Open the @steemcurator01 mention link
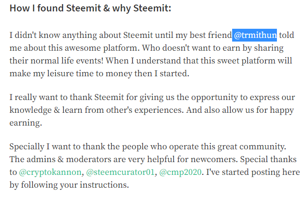The height and width of the screenshot is (205, 308). tap(120, 172)
